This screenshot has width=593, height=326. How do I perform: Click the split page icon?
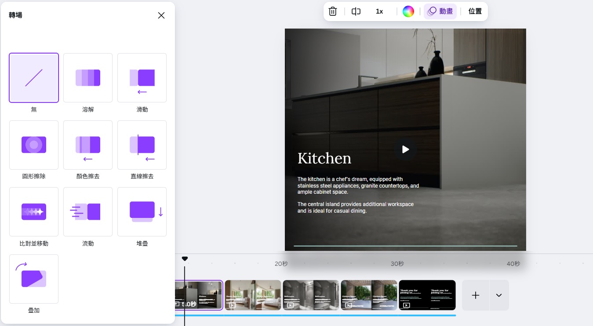coord(356,11)
